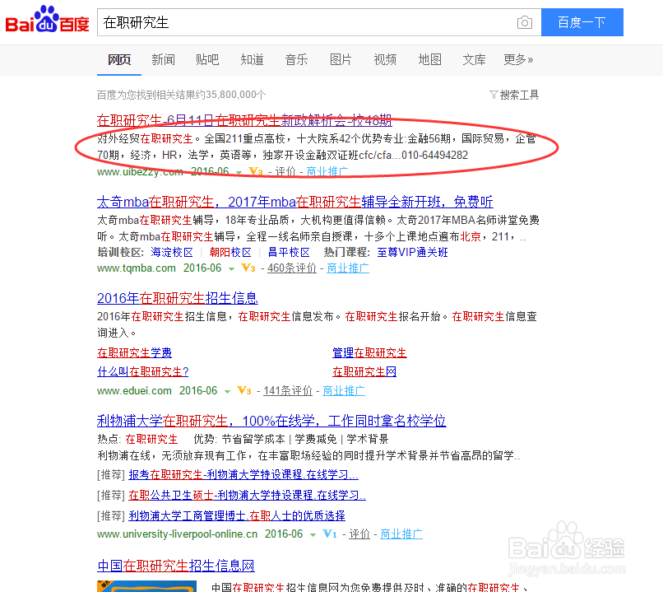
Task: Click 商业推广 link next to eduei.com
Action: point(344,390)
